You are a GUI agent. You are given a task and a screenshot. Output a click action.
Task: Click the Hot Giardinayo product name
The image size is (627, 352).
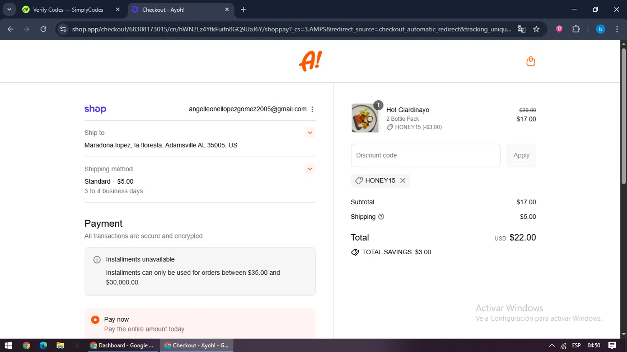point(408,110)
